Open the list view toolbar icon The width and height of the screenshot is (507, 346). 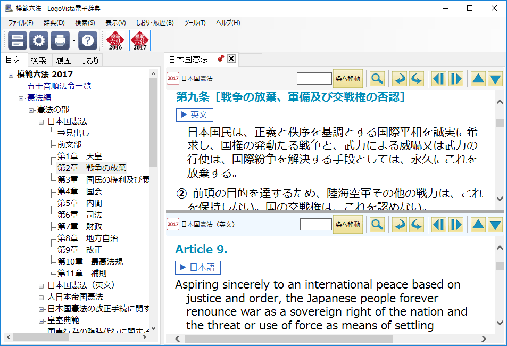pyautogui.click(x=17, y=40)
